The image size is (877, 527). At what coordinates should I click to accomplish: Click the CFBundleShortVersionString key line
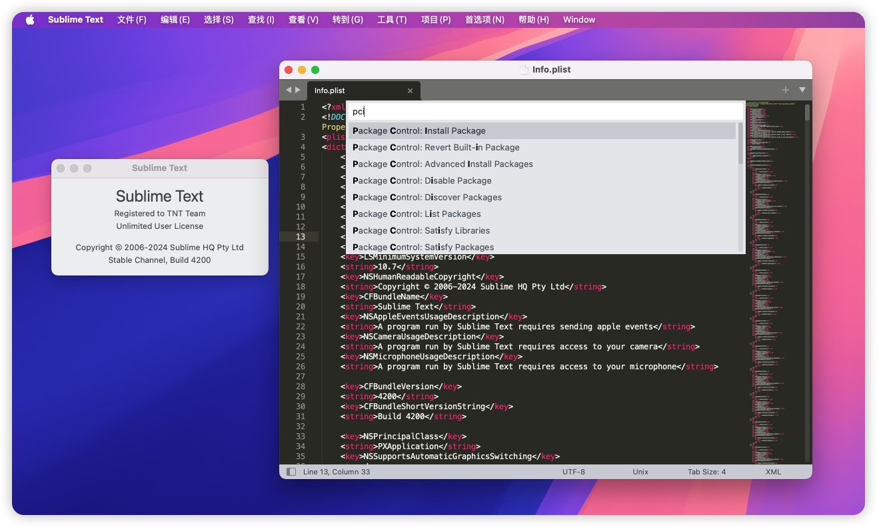point(427,407)
